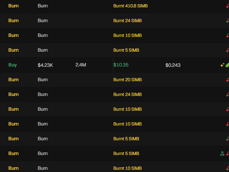Screen dimensions: 229x172
Task: Click the '$0.243' price value
Action: coord(173,65)
